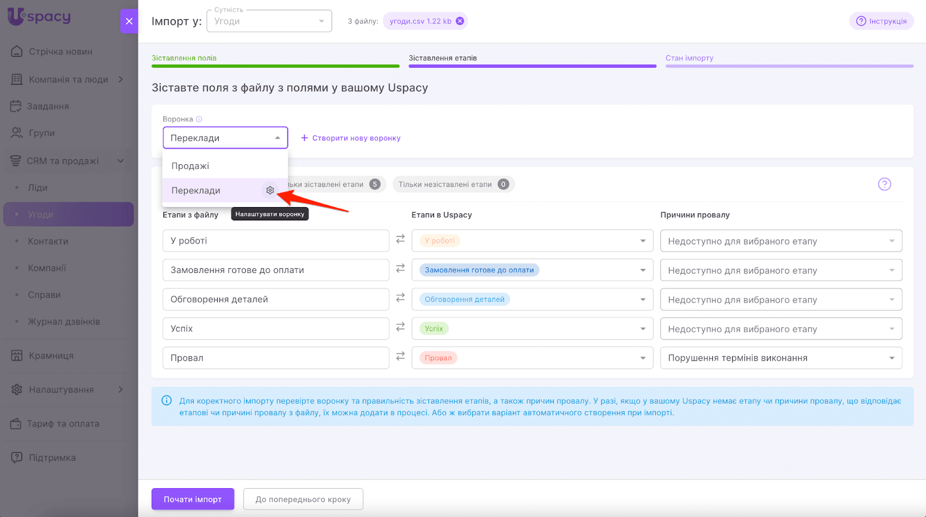
Task: Click the Почати імпорт button
Action: 193,499
